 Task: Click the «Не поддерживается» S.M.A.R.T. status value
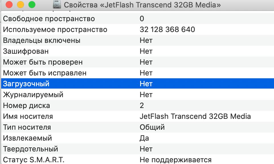point(175,160)
